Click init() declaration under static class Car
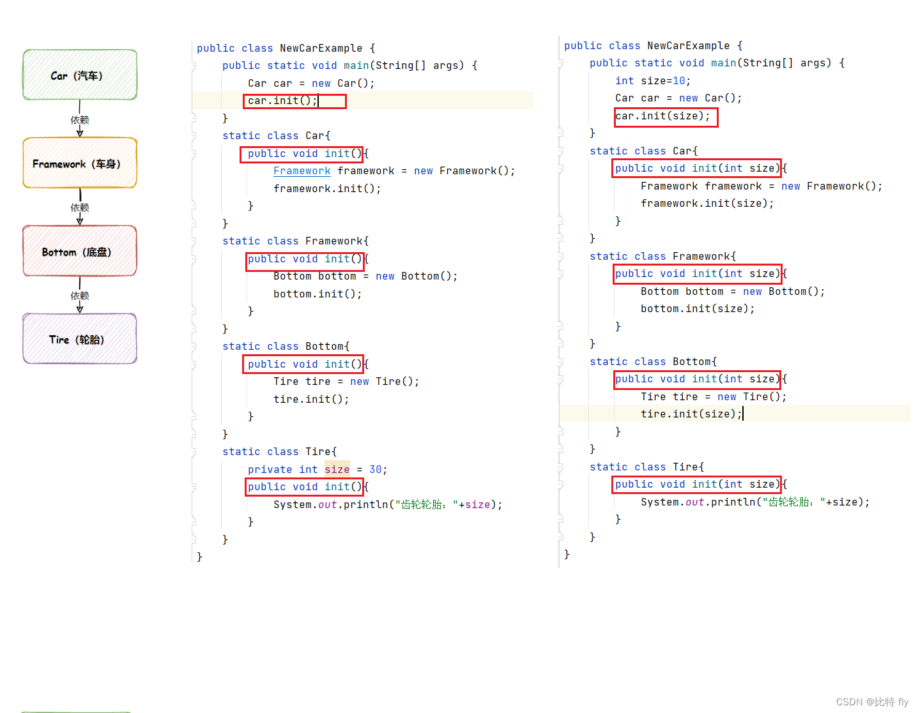 point(302,154)
